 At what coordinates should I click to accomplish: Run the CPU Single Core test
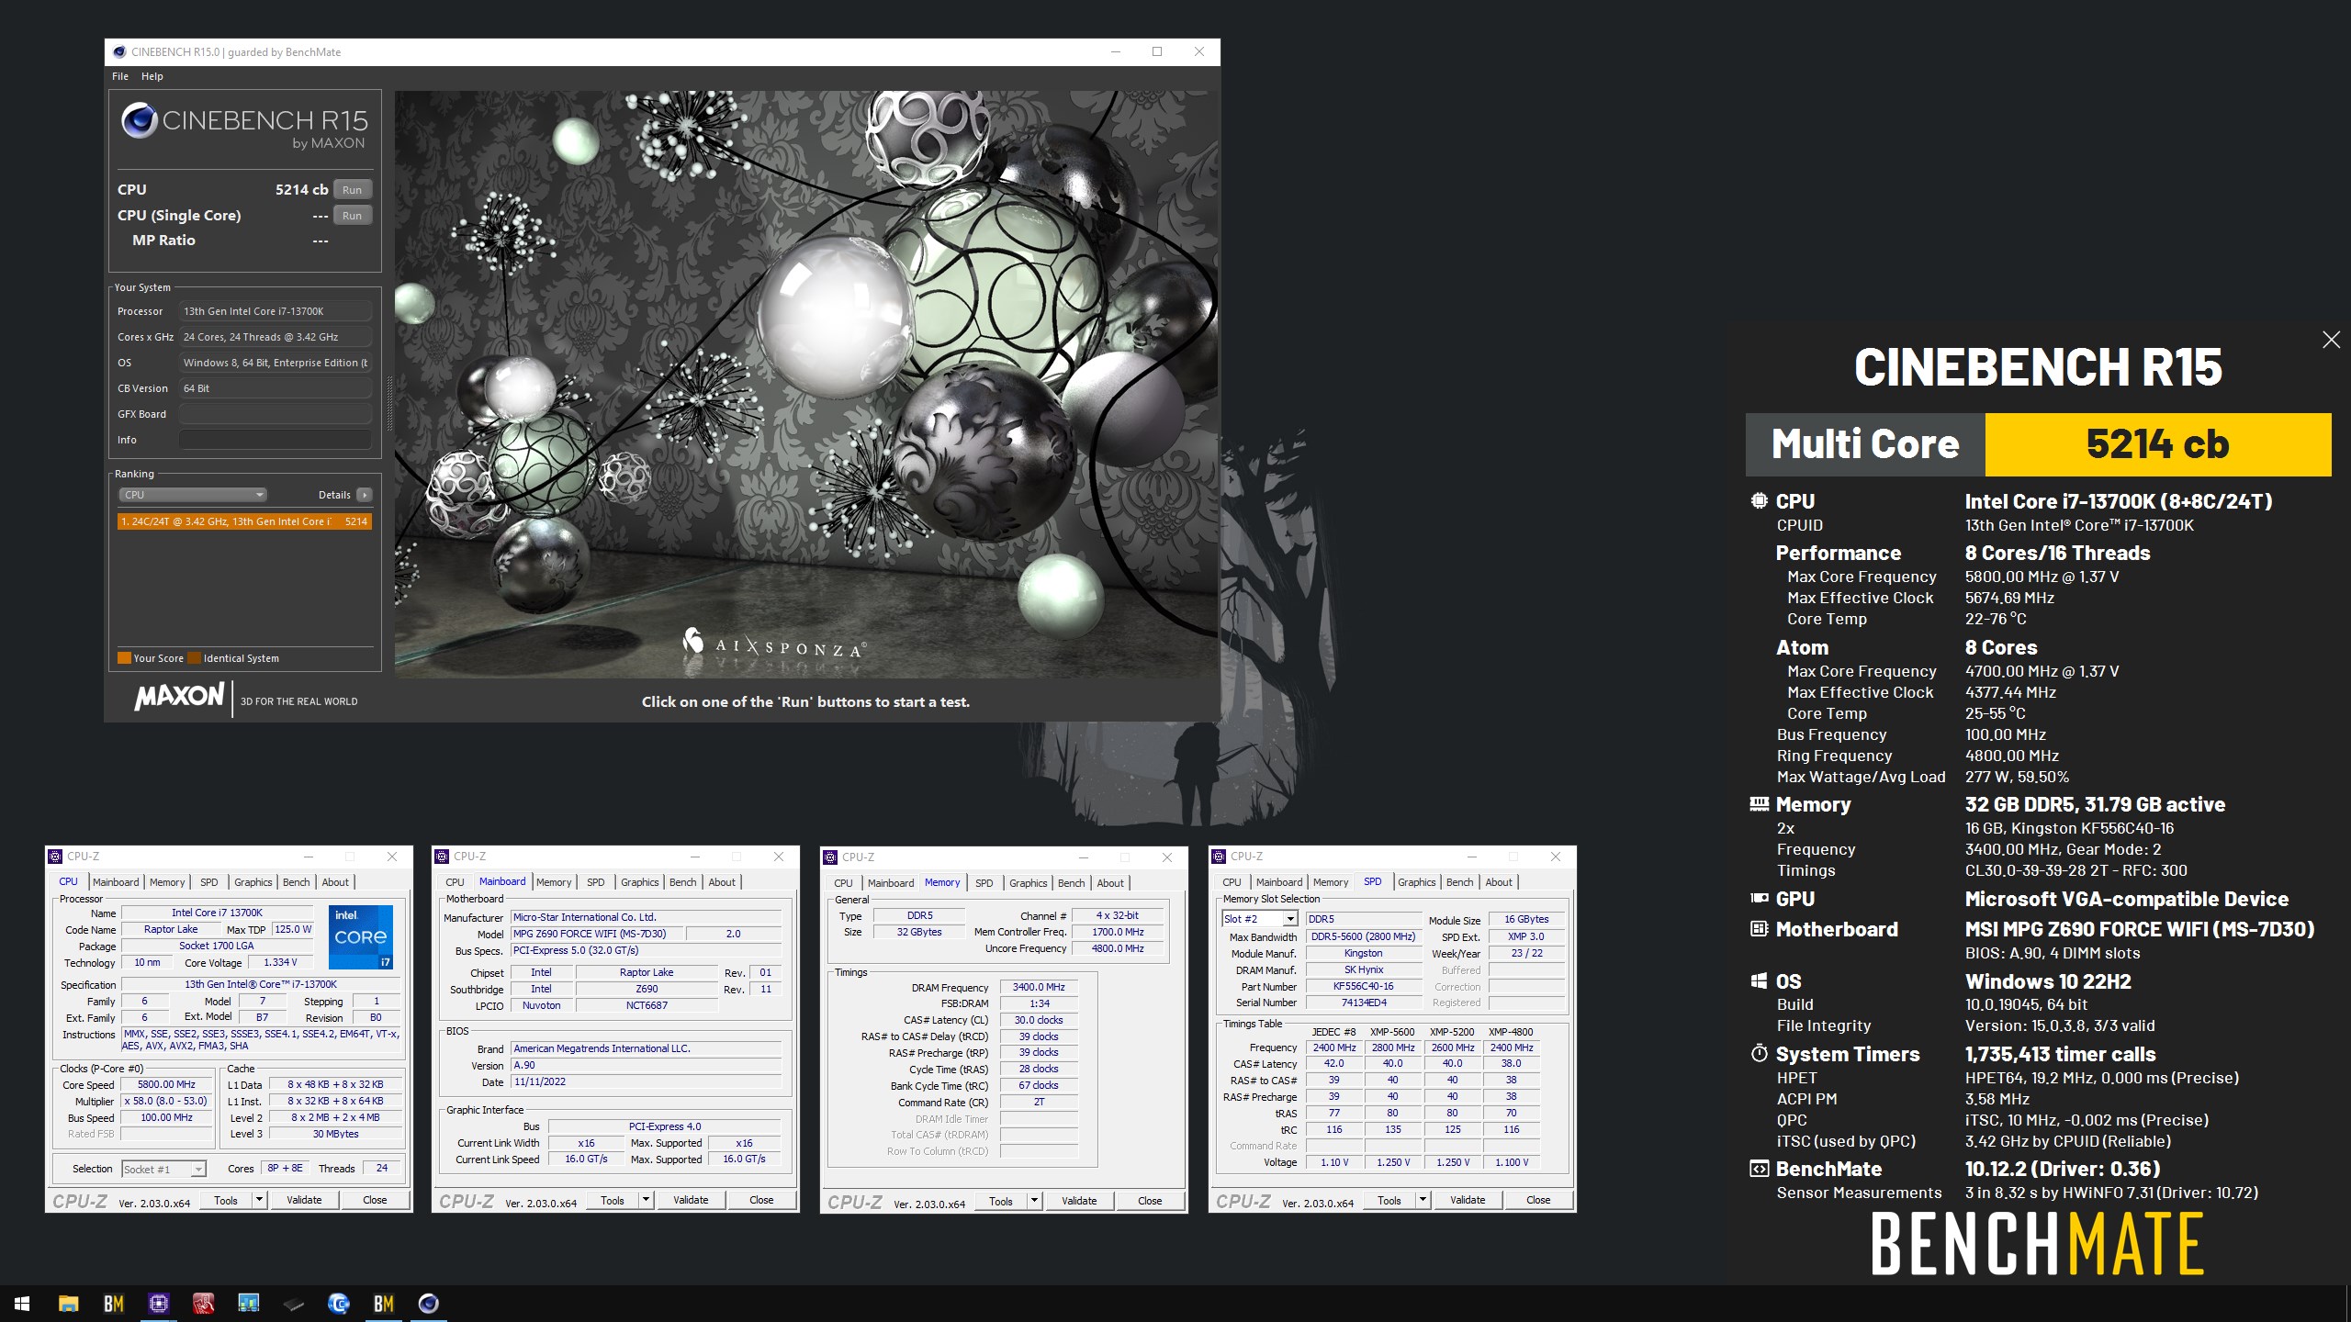352,216
